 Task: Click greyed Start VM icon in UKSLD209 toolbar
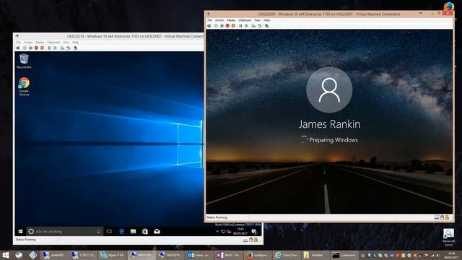(216, 26)
